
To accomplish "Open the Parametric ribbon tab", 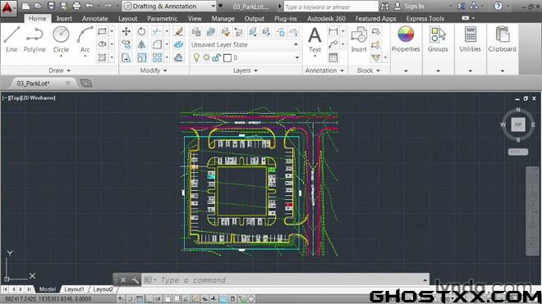I will 162,19.
